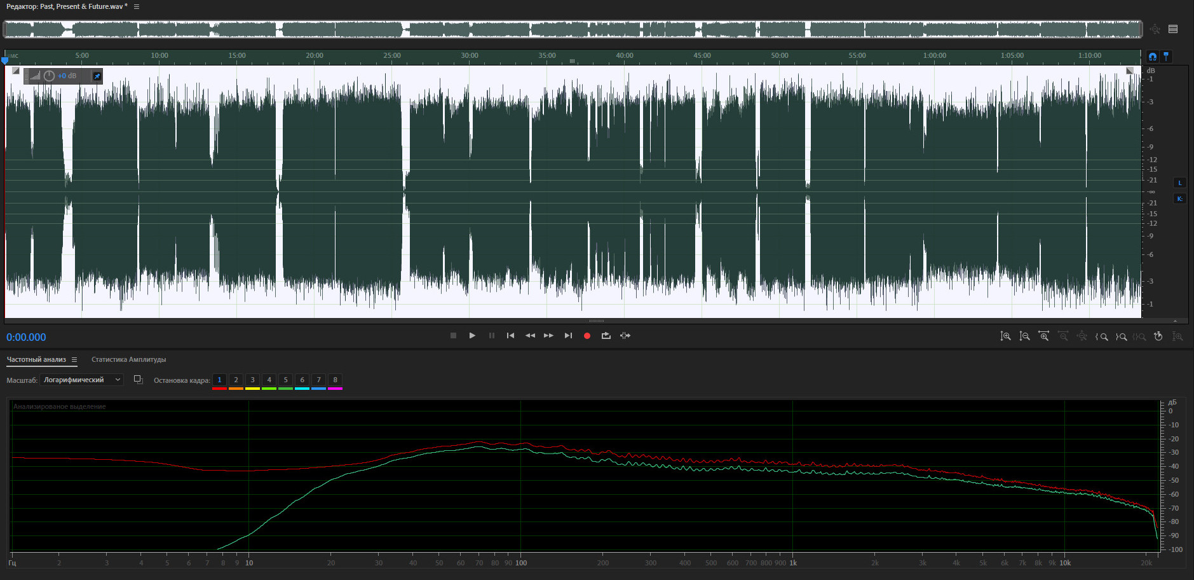Toggle frame hold number 5

point(285,380)
